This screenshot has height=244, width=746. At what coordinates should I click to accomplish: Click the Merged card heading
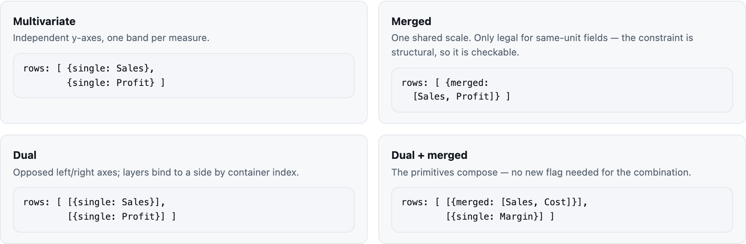(x=411, y=21)
